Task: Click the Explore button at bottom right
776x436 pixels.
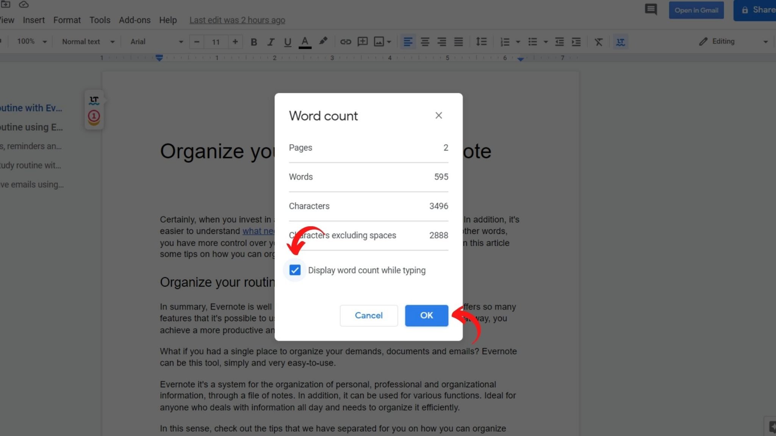Action: point(771,427)
